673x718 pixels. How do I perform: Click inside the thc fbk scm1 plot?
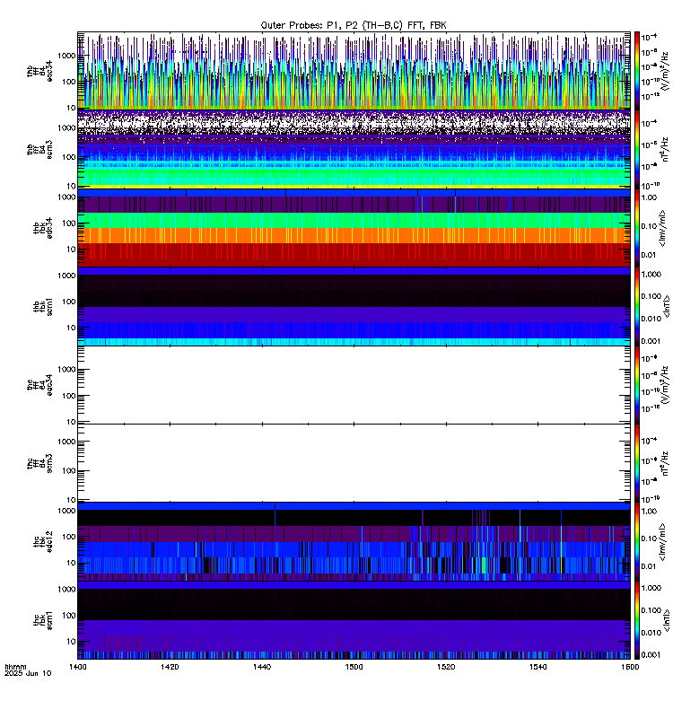click(x=354, y=620)
